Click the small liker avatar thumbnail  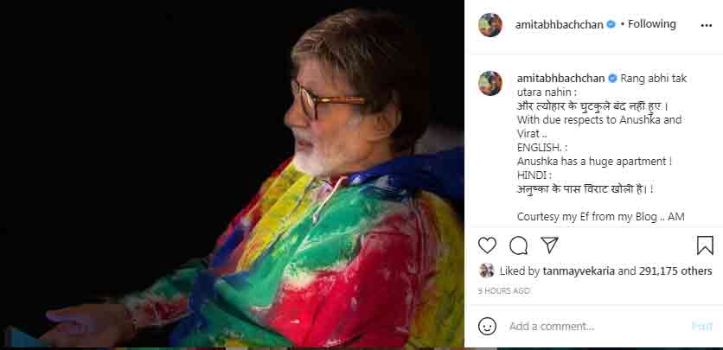(487, 270)
